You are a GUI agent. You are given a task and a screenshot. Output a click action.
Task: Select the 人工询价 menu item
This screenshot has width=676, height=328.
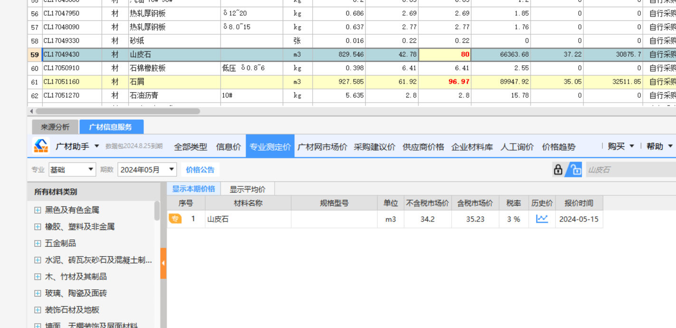pyautogui.click(x=517, y=147)
